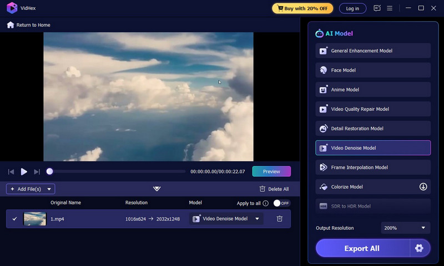Toggle the Apply to all switch
Image resolution: width=444 pixels, height=266 pixels.
281,203
